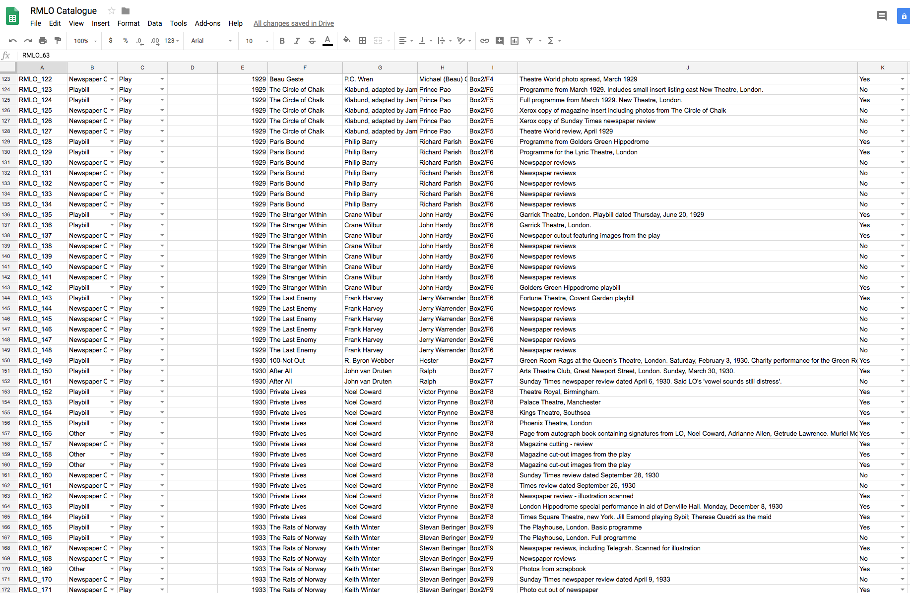910x593 pixels.
Task: Click cell '100-Not Out'
Action: (x=305, y=361)
